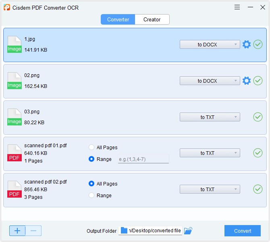Select the scanned pdf 02.pdf file name
This screenshot has width=270, height=242.
(x=46, y=181)
